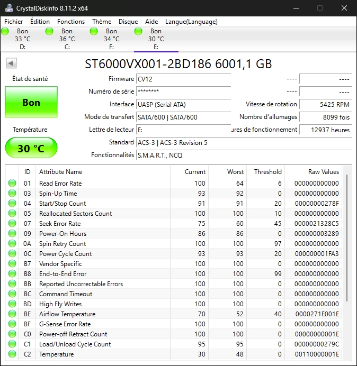Click the 30 °C temperature button

(31, 148)
